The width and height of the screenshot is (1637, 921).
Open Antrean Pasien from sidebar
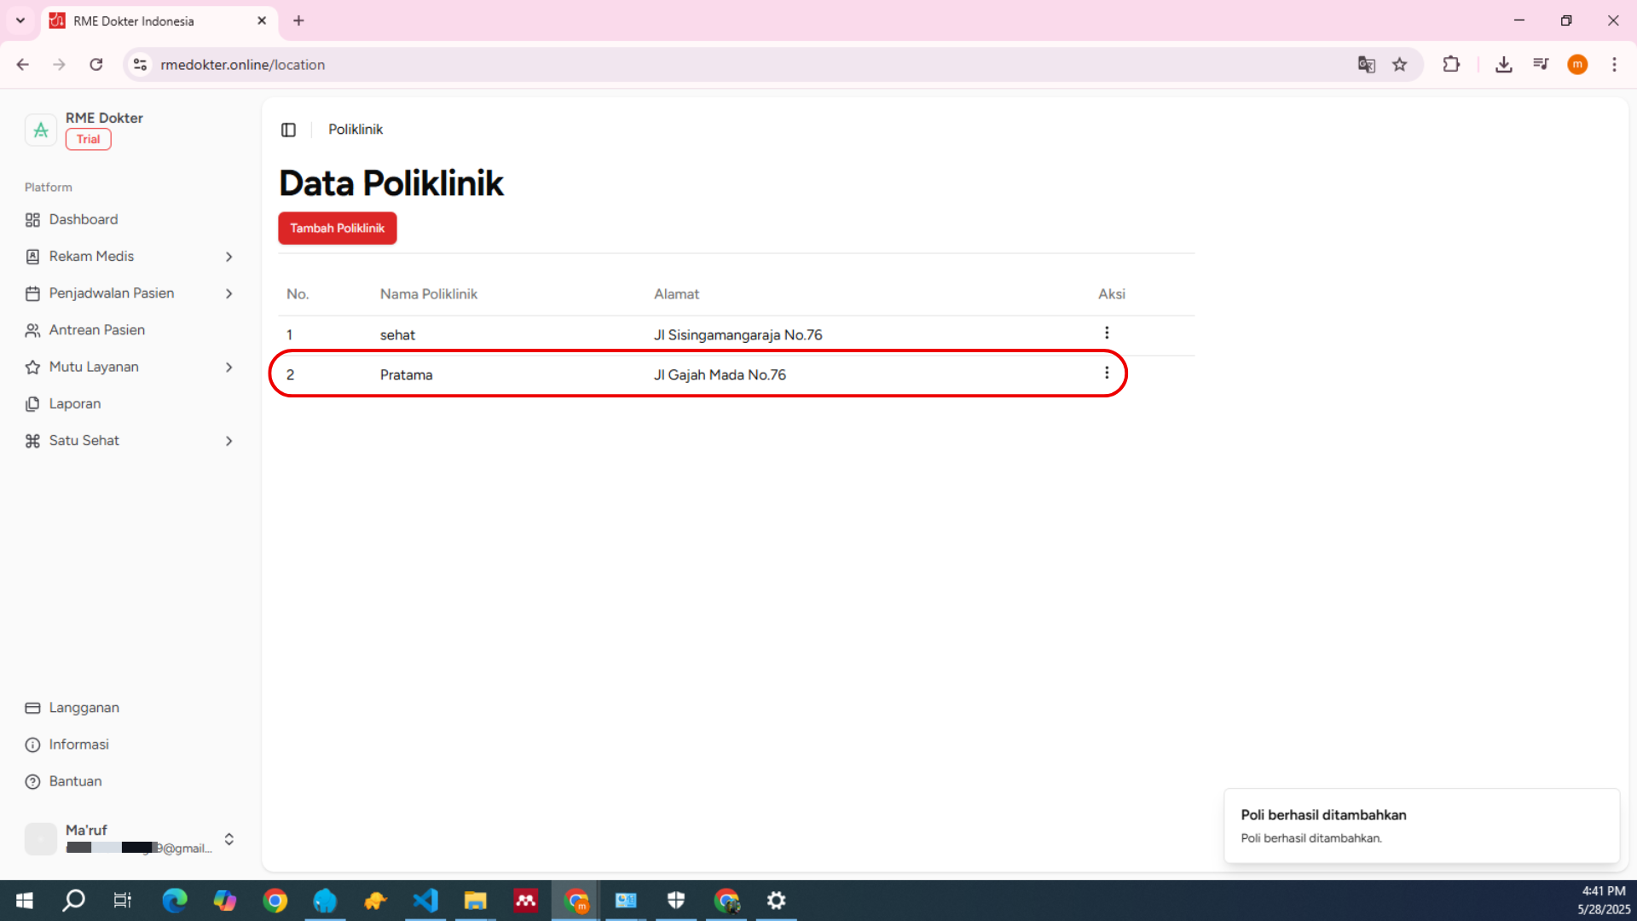click(x=96, y=330)
